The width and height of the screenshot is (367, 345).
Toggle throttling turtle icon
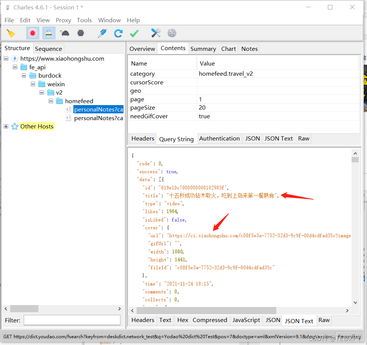[x=65, y=33]
